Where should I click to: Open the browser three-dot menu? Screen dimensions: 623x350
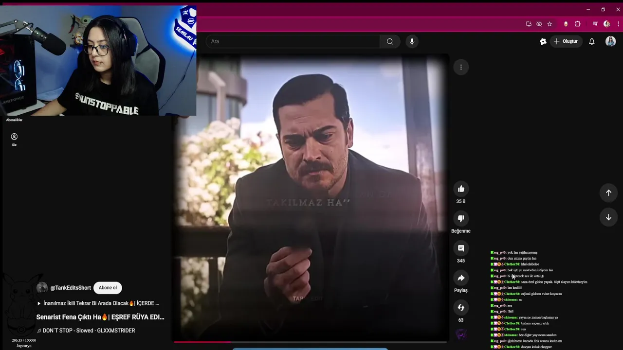(618, 24)
